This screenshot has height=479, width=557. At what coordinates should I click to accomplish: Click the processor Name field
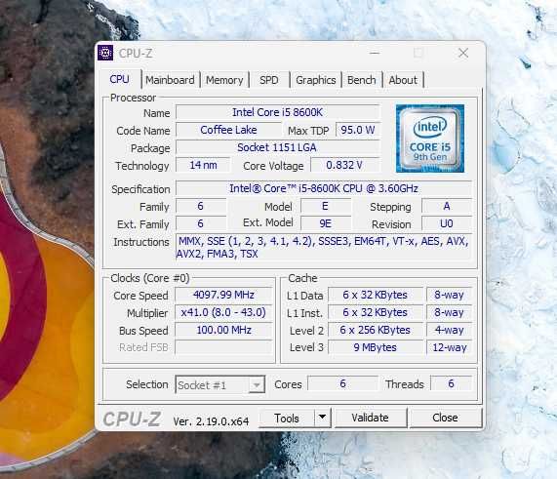click(277, 112)
